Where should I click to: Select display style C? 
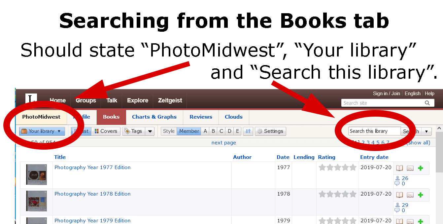[x=221, y=131]
